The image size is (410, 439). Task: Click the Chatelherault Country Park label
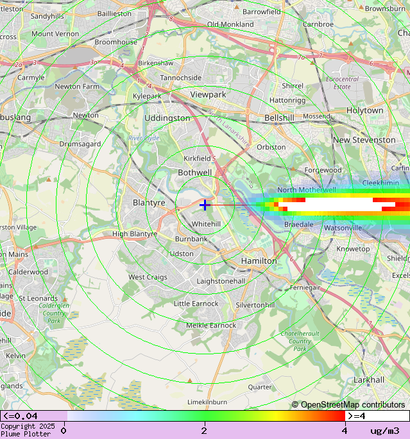click(x=300, y=341)
